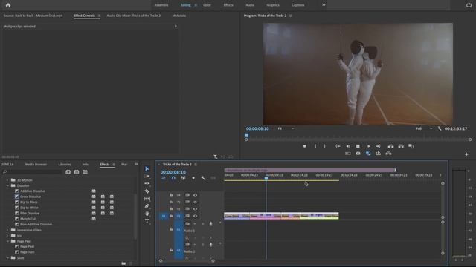Click the Home icon
The height and width of the screenshot is (267, 476).
tap(8, 5)
